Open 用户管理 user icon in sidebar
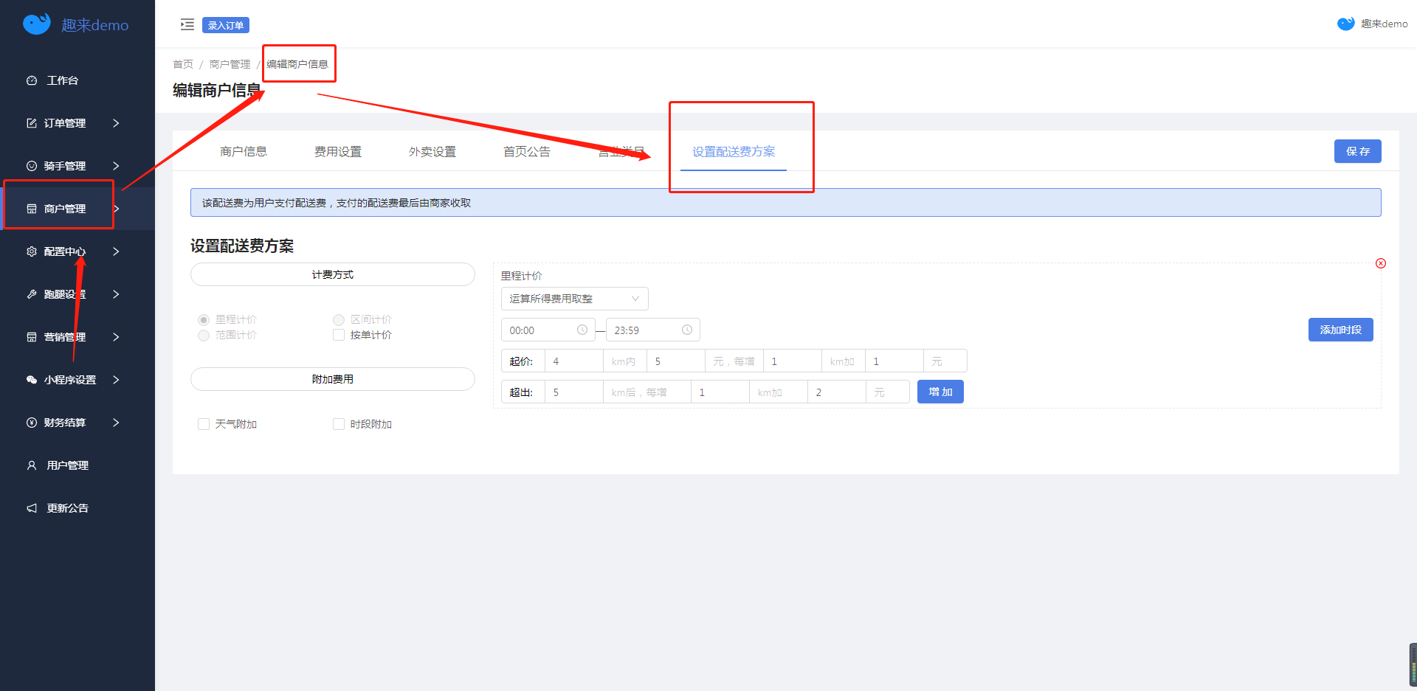1417x691 pixels. pos(32,465)
